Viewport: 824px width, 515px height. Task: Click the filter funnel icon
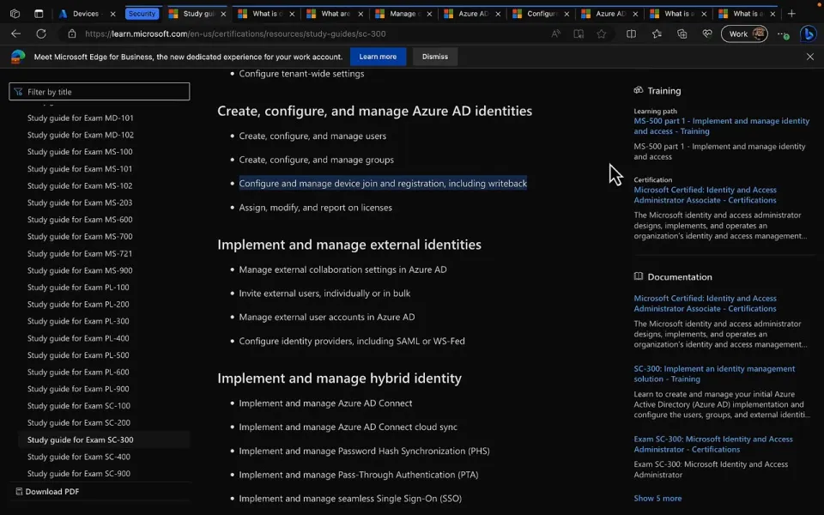(18, 92)
